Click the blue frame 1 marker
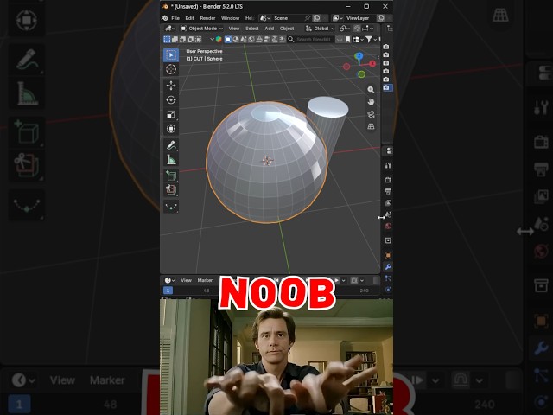Screen dimensions: 553x415 click(x=168, y=290)
